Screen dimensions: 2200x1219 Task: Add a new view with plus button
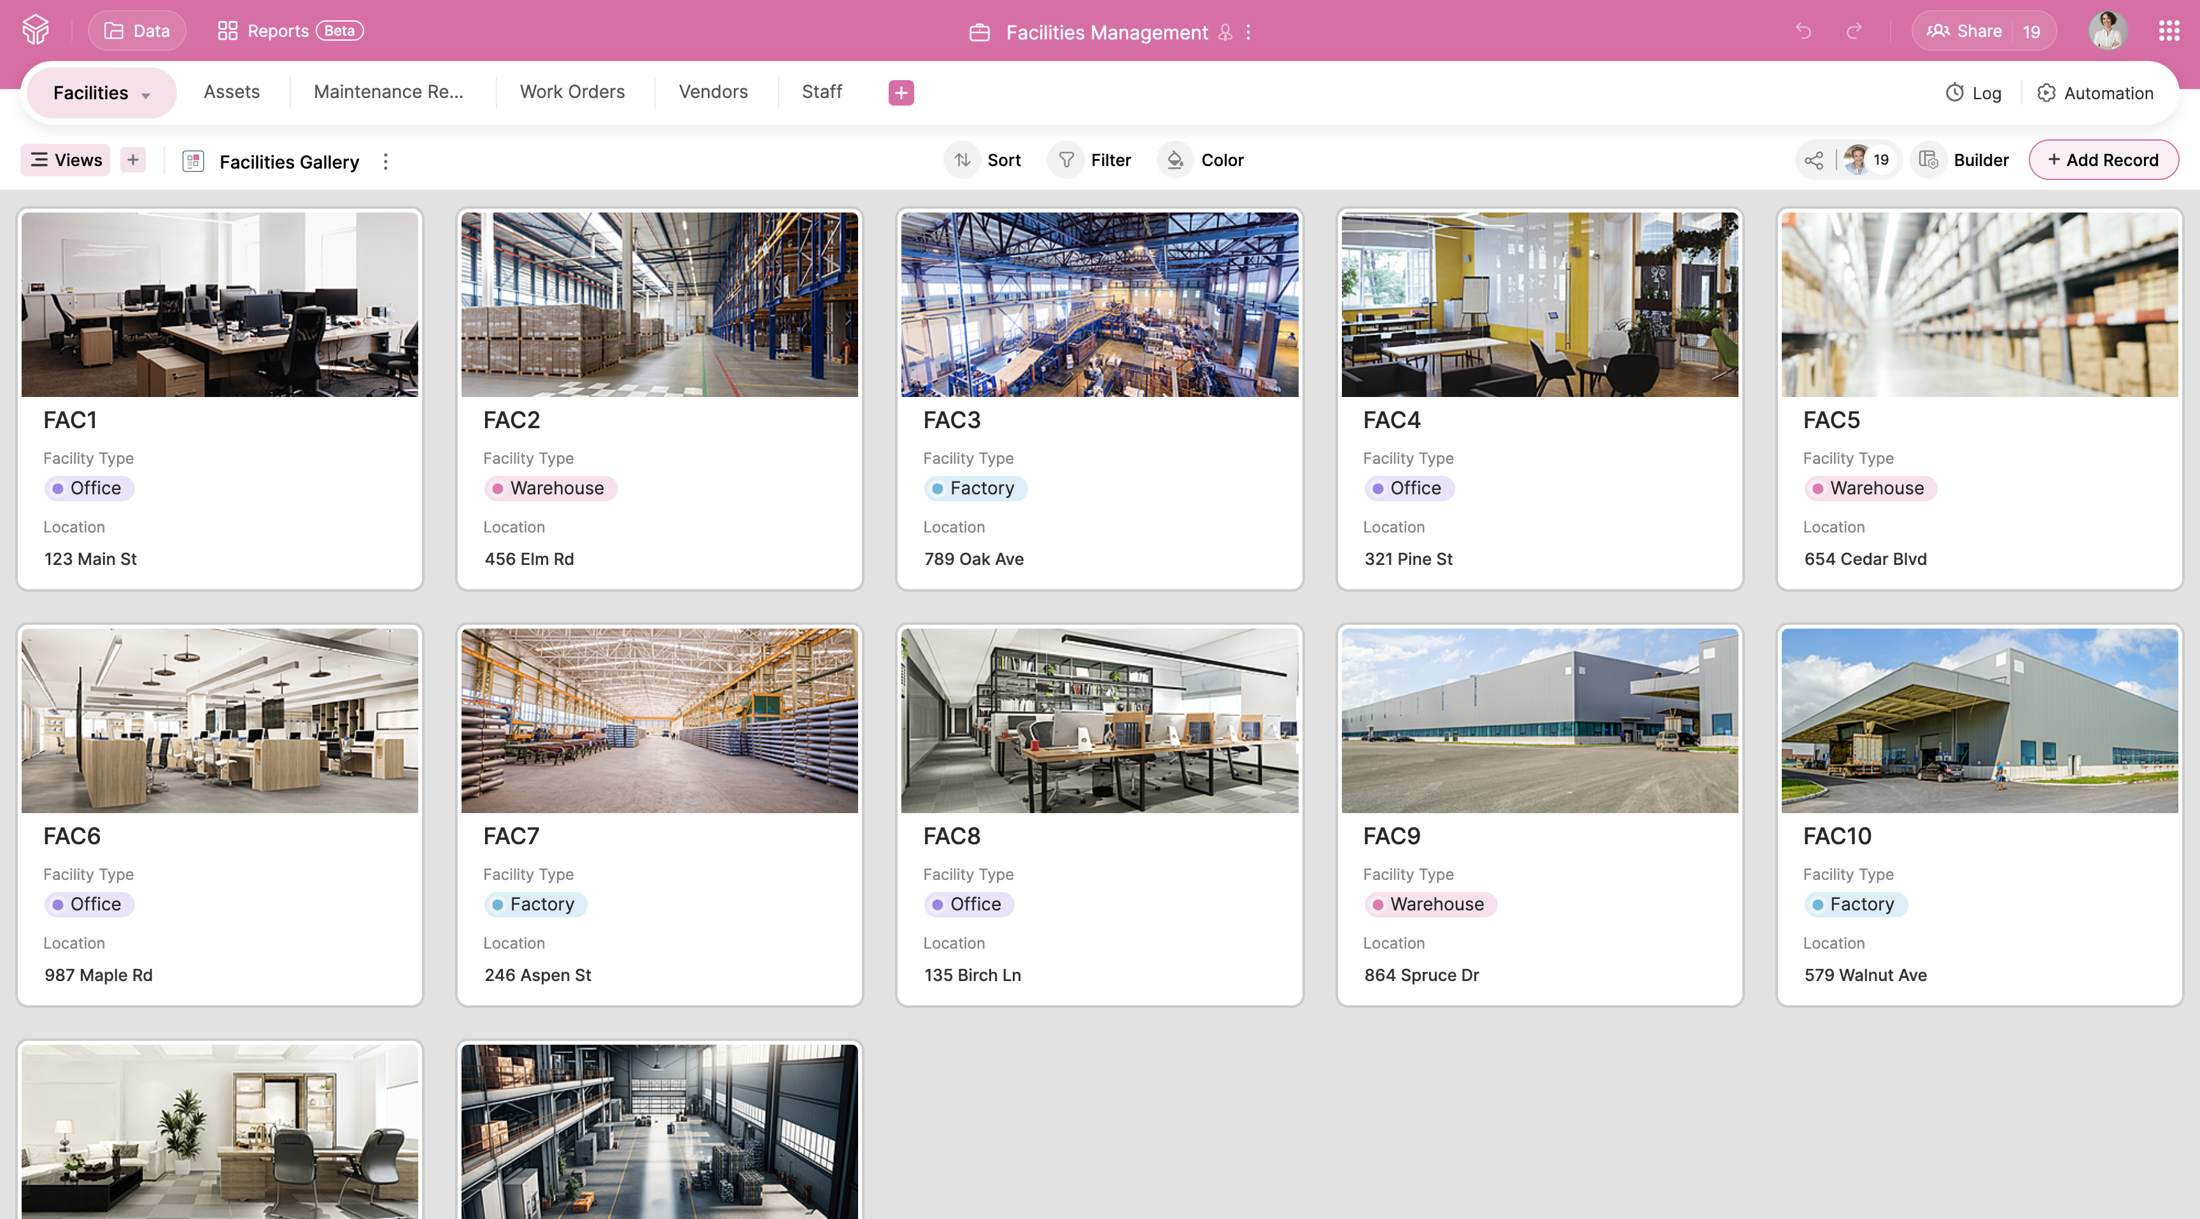click(x=132, y=160)
